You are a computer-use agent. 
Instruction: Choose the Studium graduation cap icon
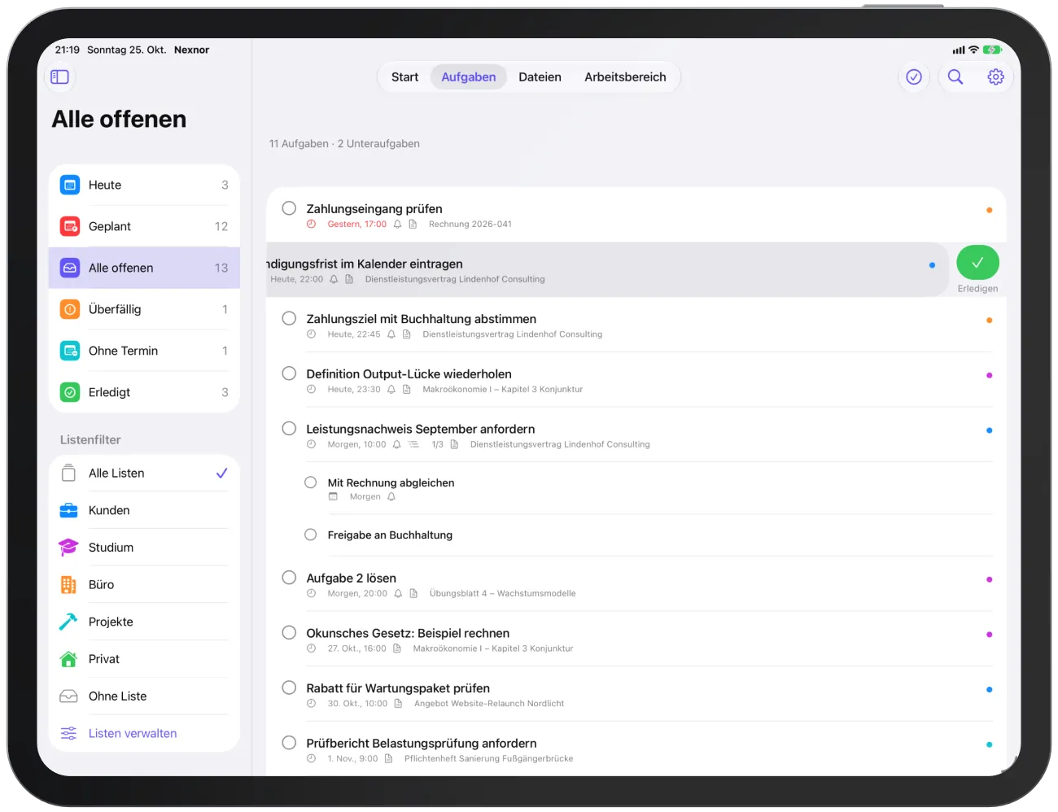point(68,548)
